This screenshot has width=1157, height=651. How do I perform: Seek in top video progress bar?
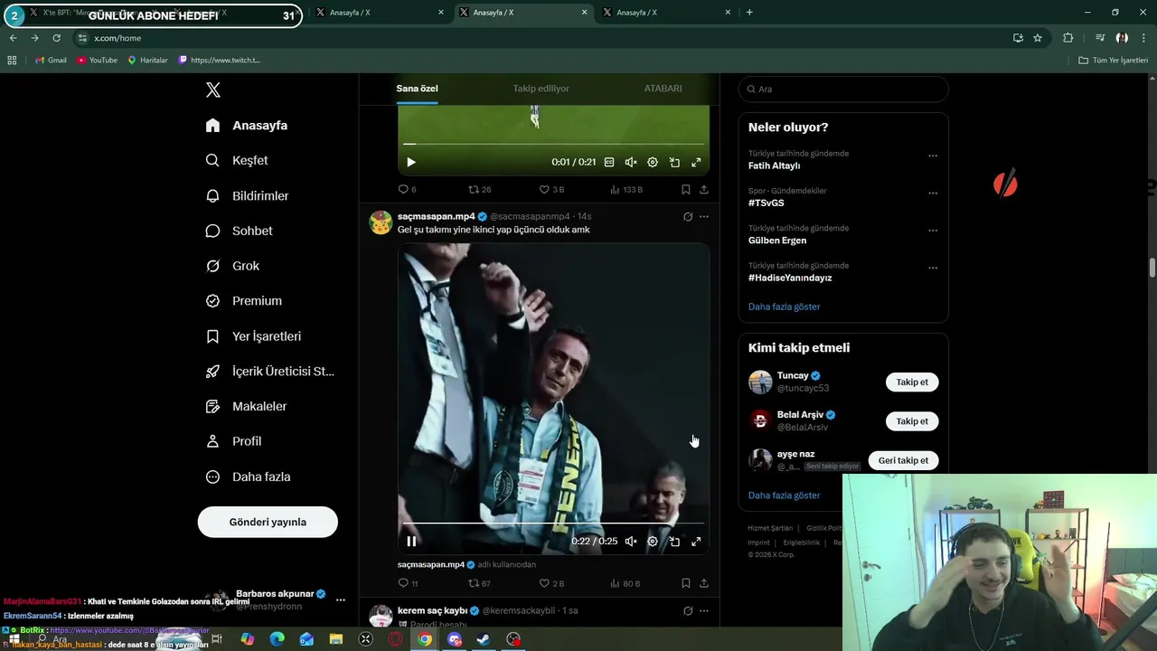(x=553, y=144)
